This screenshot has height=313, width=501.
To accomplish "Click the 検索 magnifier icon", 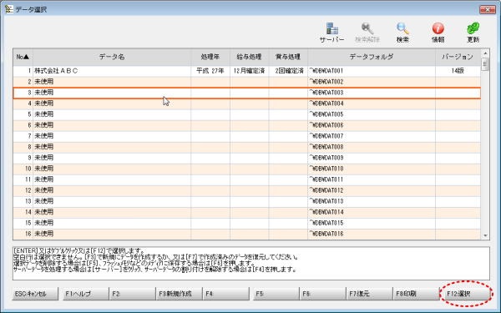I will (402, 28).
